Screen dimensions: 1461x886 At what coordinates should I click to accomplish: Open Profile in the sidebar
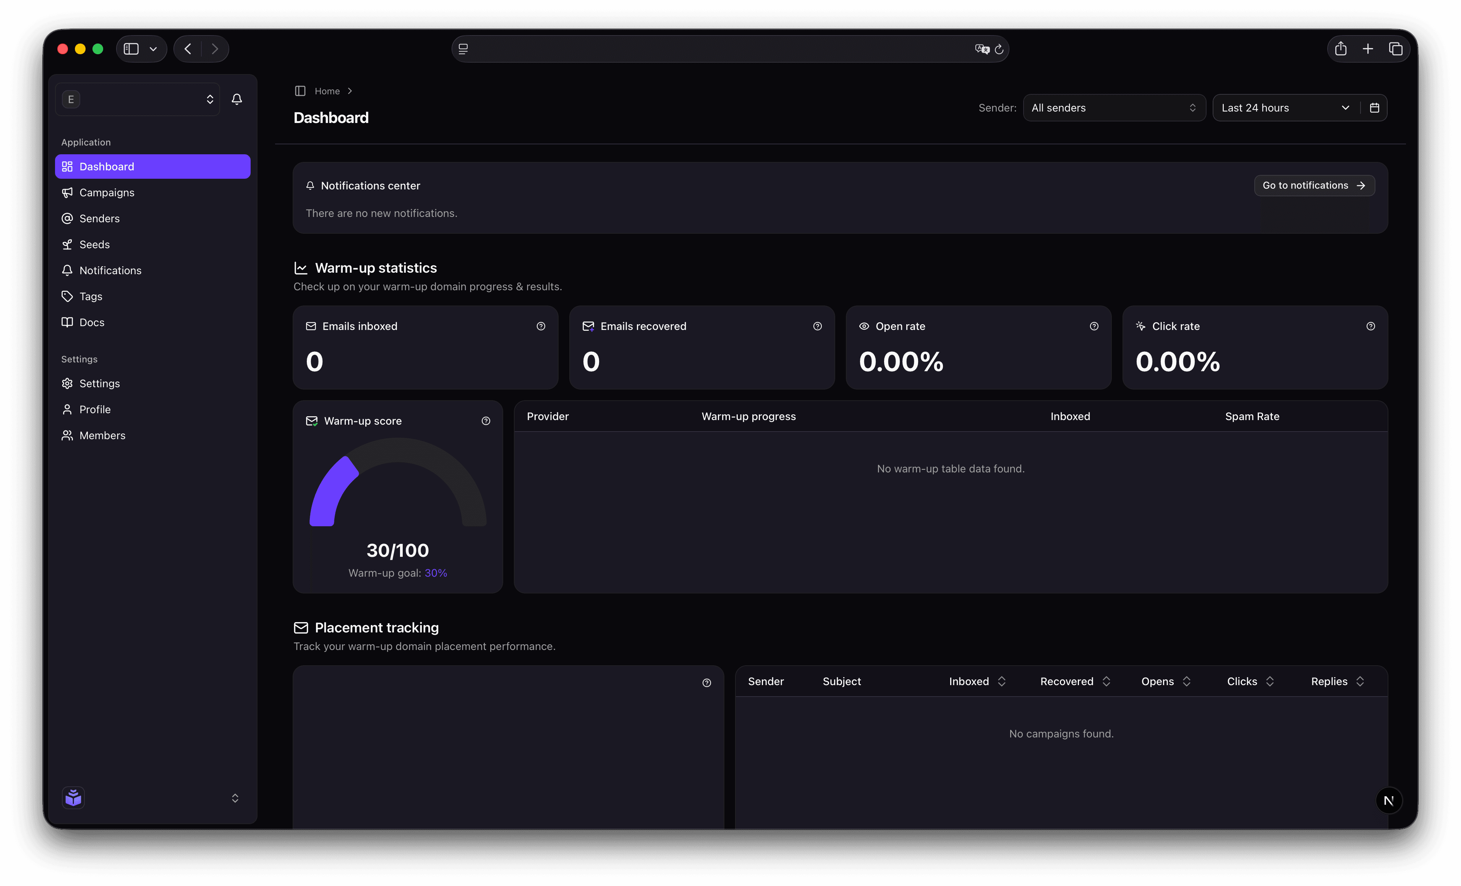153,409
